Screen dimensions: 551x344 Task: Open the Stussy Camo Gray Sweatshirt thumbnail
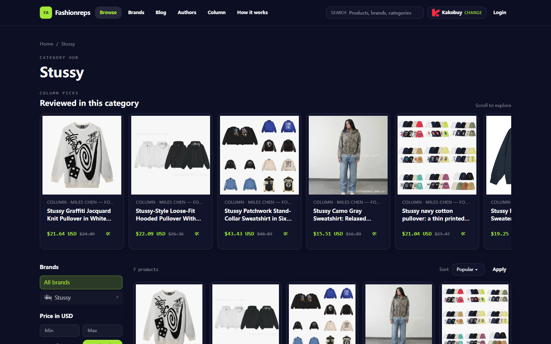[348, 155]
